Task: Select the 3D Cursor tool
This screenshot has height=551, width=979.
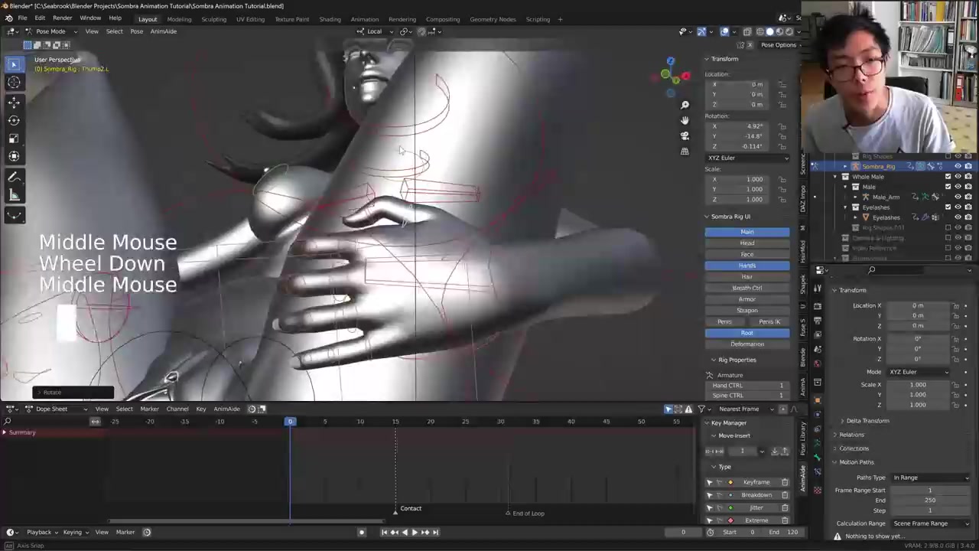Action: [14, 83]
